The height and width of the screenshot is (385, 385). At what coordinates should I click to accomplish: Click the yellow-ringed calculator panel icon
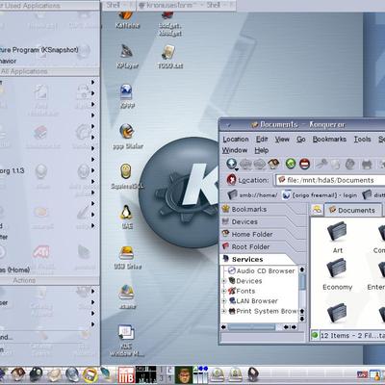tap(90, 375)
